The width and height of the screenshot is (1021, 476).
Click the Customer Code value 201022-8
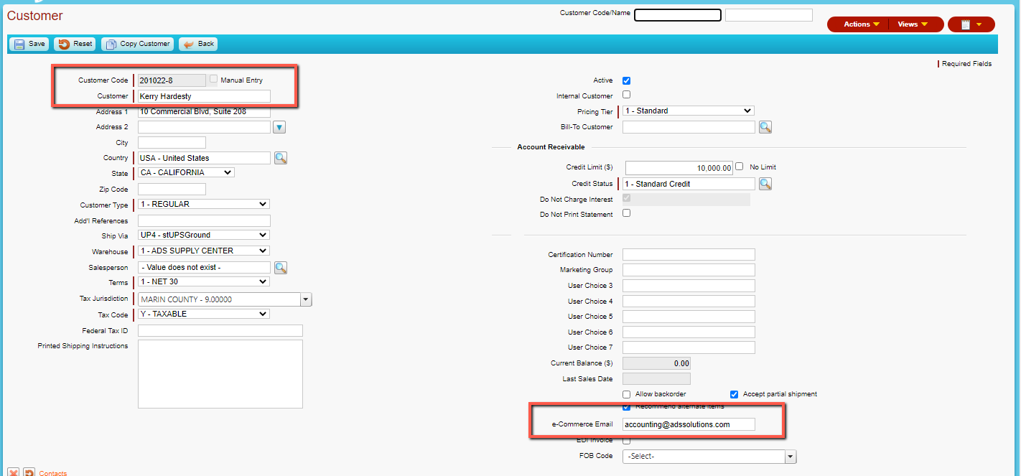click(172, 80)
